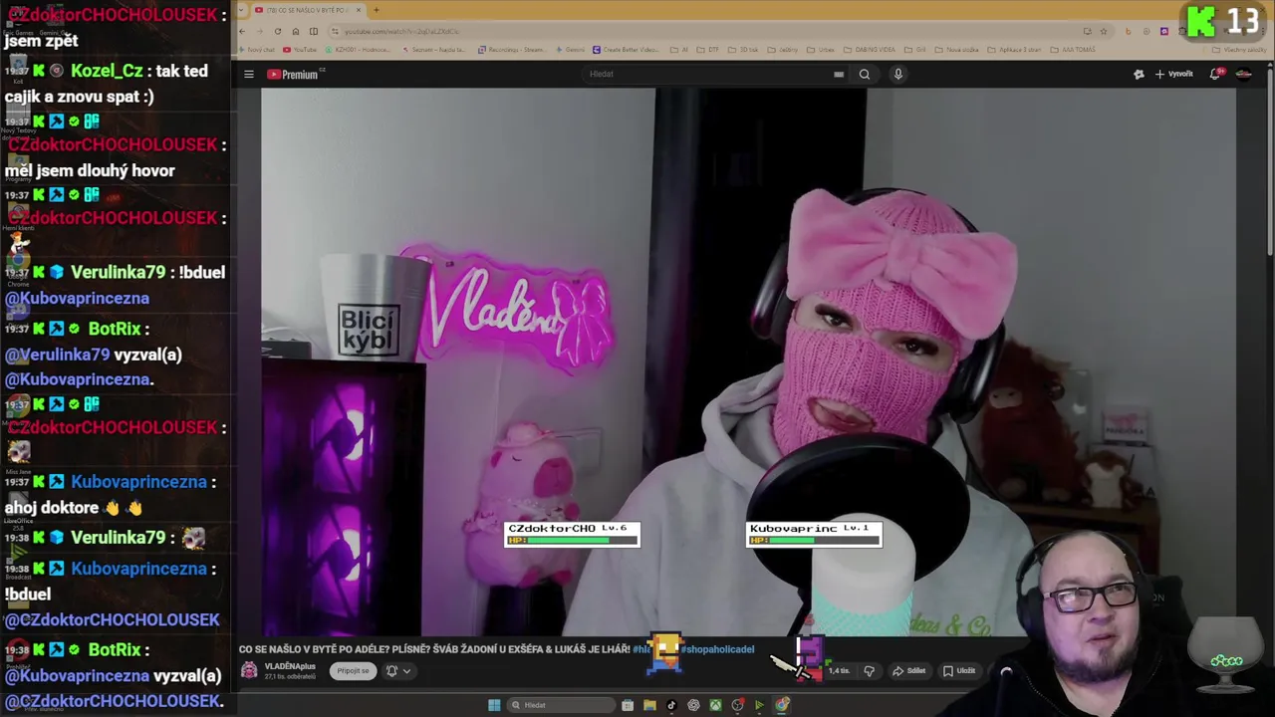1275x717 pixels.
Task: Go to YouTube Premium home logo
Action: click(x=292, y=75)
